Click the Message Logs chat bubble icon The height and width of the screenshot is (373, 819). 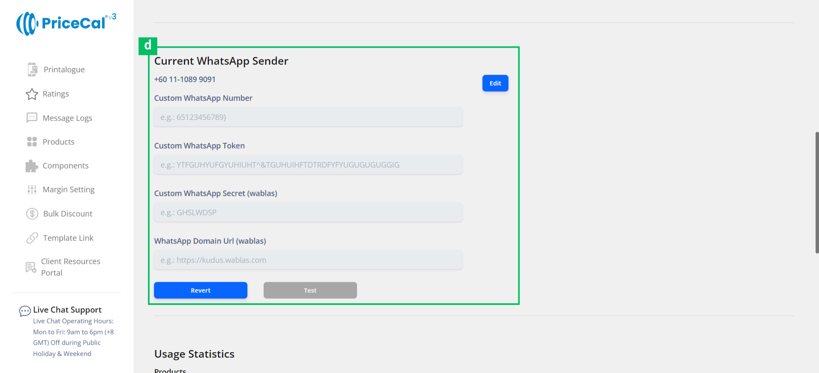coord(32,118)
